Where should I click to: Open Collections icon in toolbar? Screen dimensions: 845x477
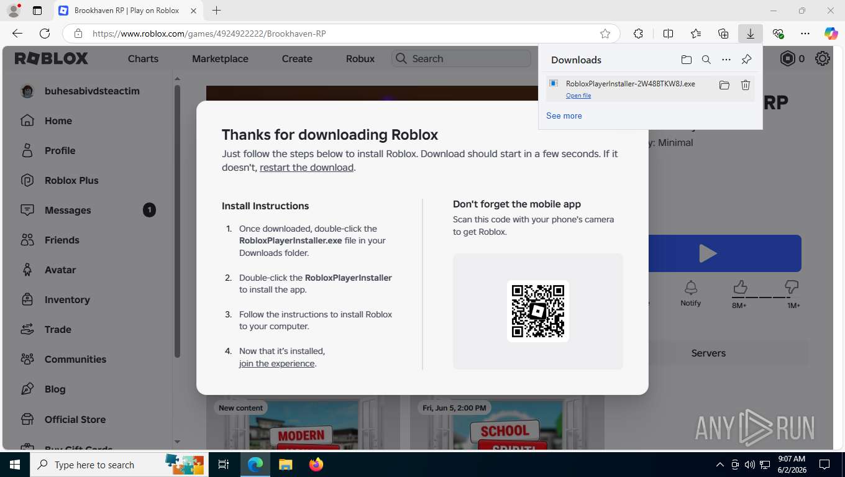click(723, 34)
